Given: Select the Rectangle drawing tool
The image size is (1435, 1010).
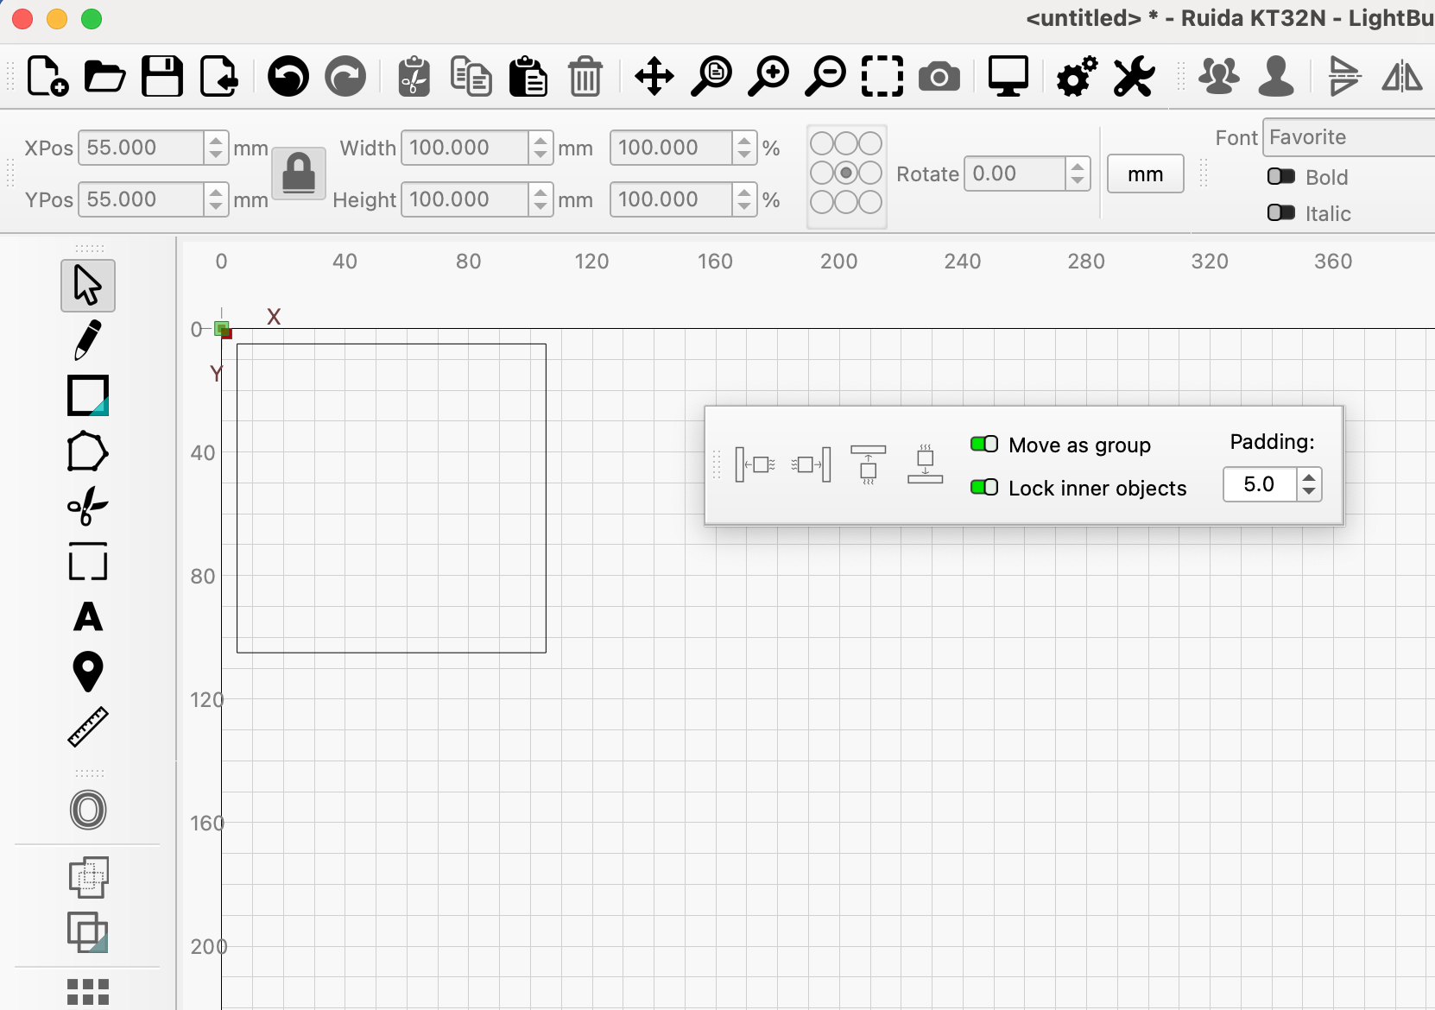Looking at the screenshot, I should pos(87,396).
